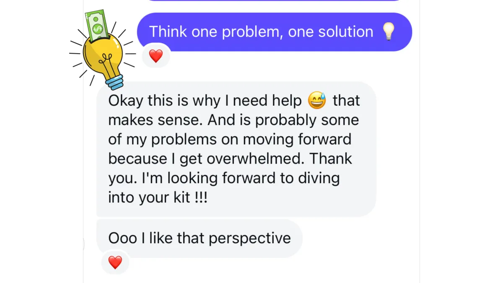The height and width of the screenshot is (283, 503).
Task: Click the light bulb emoji in the purple bubble
Action: [389, 32]
